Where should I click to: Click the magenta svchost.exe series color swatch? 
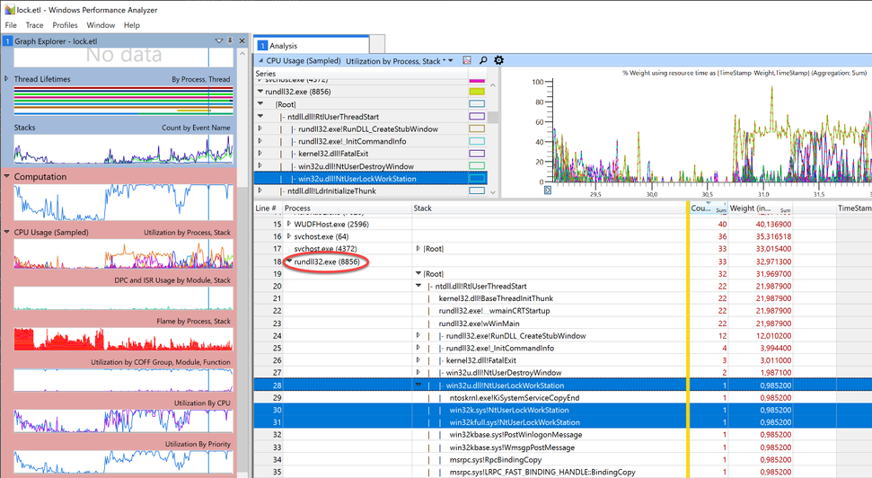[477, 80]
